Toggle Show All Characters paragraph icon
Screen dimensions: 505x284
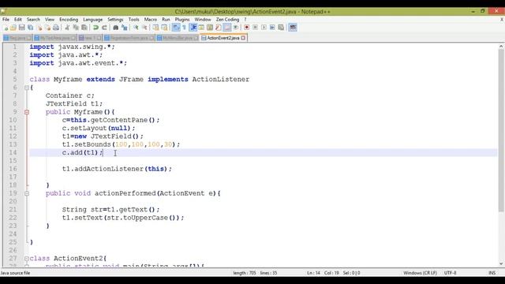(184, 28)
